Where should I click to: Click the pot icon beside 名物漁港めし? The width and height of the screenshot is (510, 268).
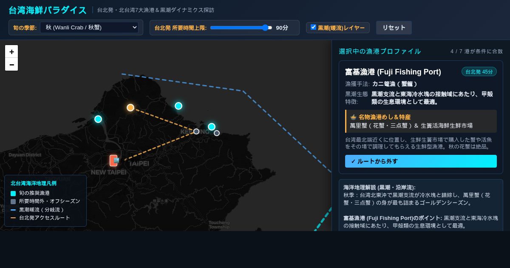[353, 117]
